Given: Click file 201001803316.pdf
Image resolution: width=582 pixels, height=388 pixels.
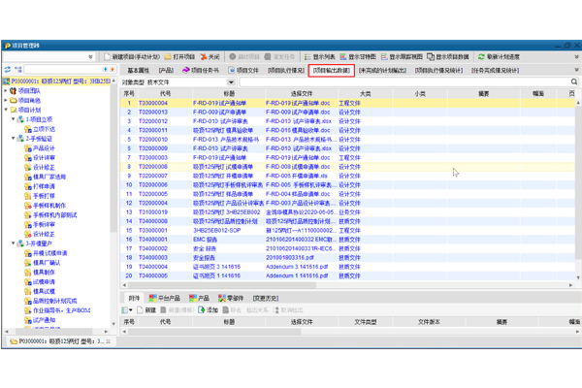Looking at the screenshot, I should coord(289,258).
